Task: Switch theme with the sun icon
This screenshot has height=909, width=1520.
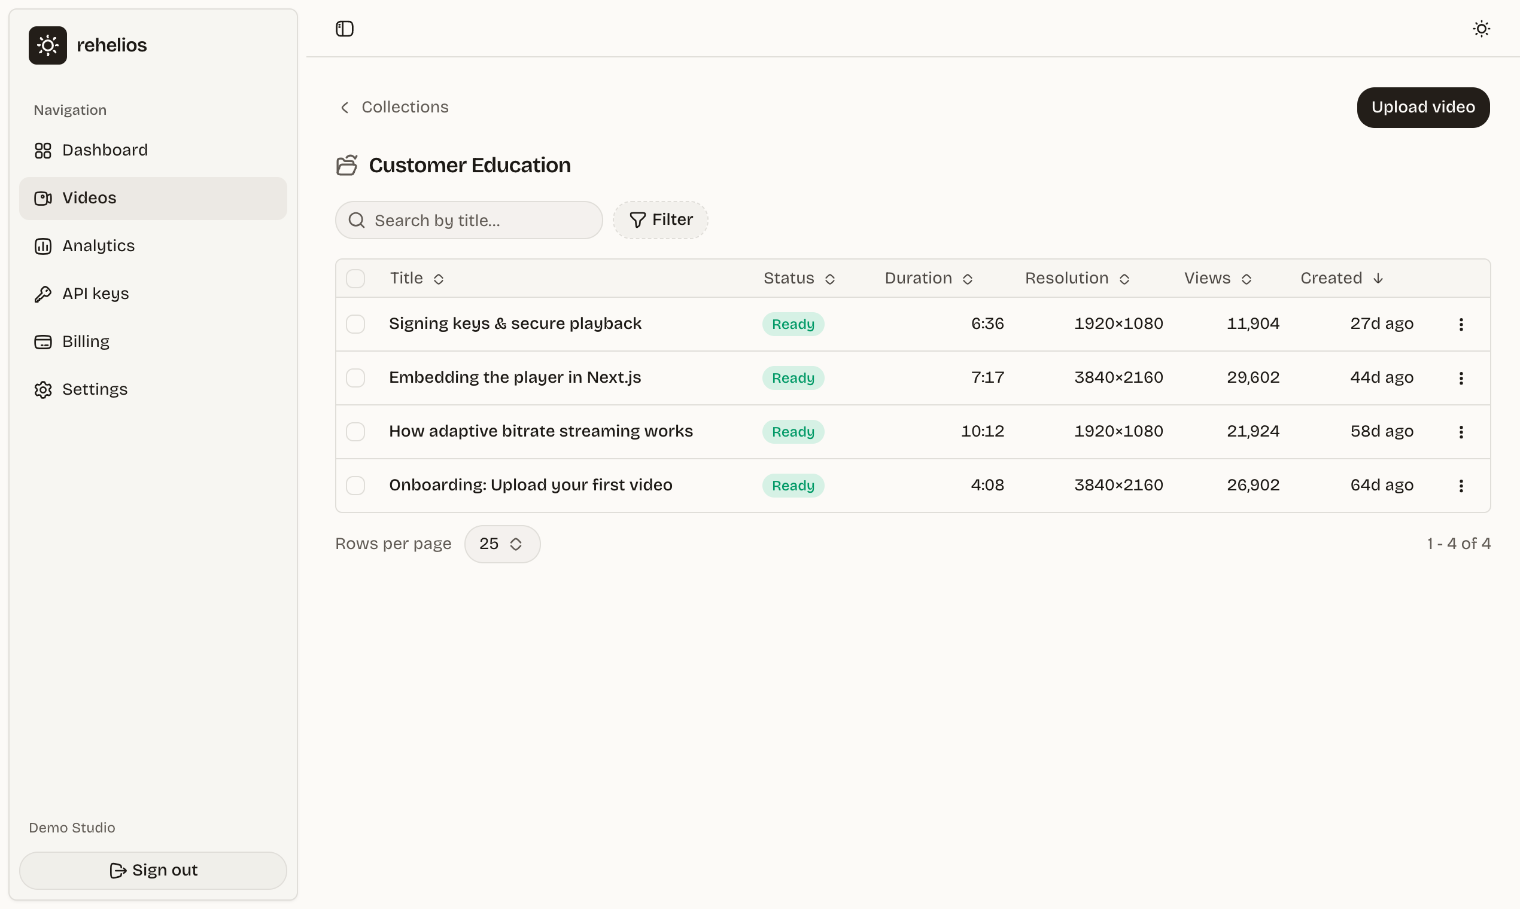Action: [x=1481, y=29]
